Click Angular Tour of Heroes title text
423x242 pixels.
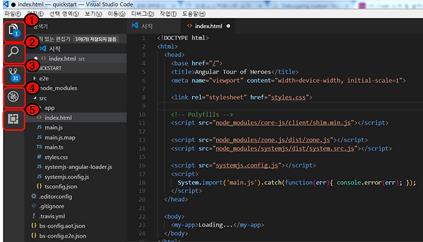pyautogui.click(x=233, y=72)
